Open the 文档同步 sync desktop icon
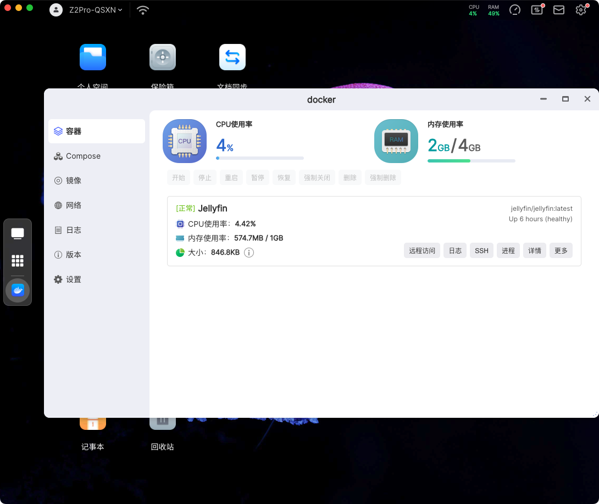599x504 pixels. (x=232, y=58)
